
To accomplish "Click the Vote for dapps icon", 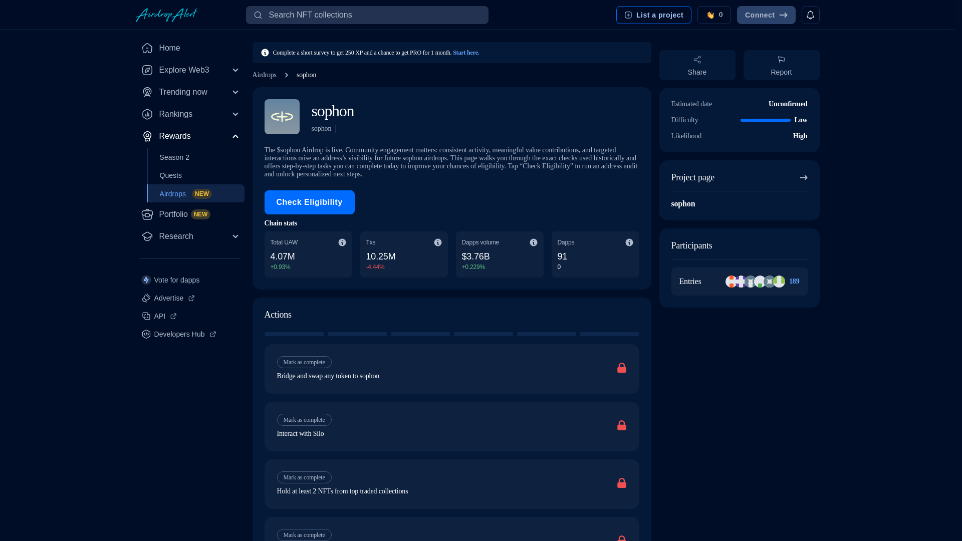I will 146,280.
